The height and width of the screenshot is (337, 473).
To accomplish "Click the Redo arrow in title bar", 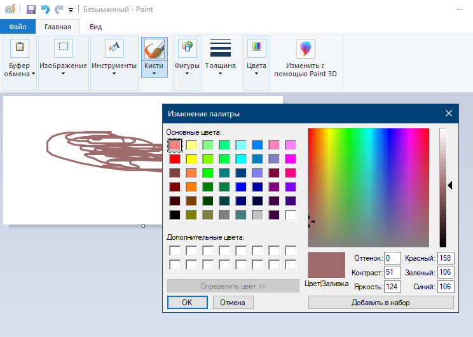I will [x=58, y=10].
